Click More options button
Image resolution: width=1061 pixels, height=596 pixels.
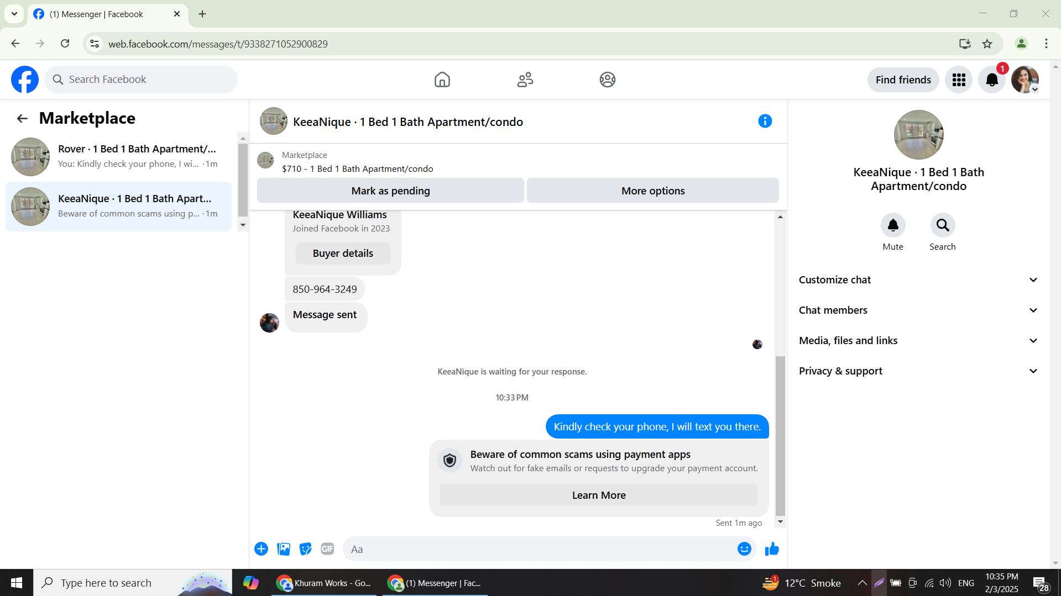[653, 191]
